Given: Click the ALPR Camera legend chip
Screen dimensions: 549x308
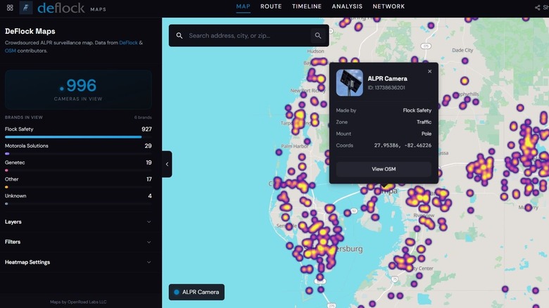Looking at the screenshot, I should click(x=197, y=292).
